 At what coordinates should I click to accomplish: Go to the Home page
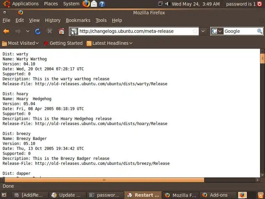61,31
